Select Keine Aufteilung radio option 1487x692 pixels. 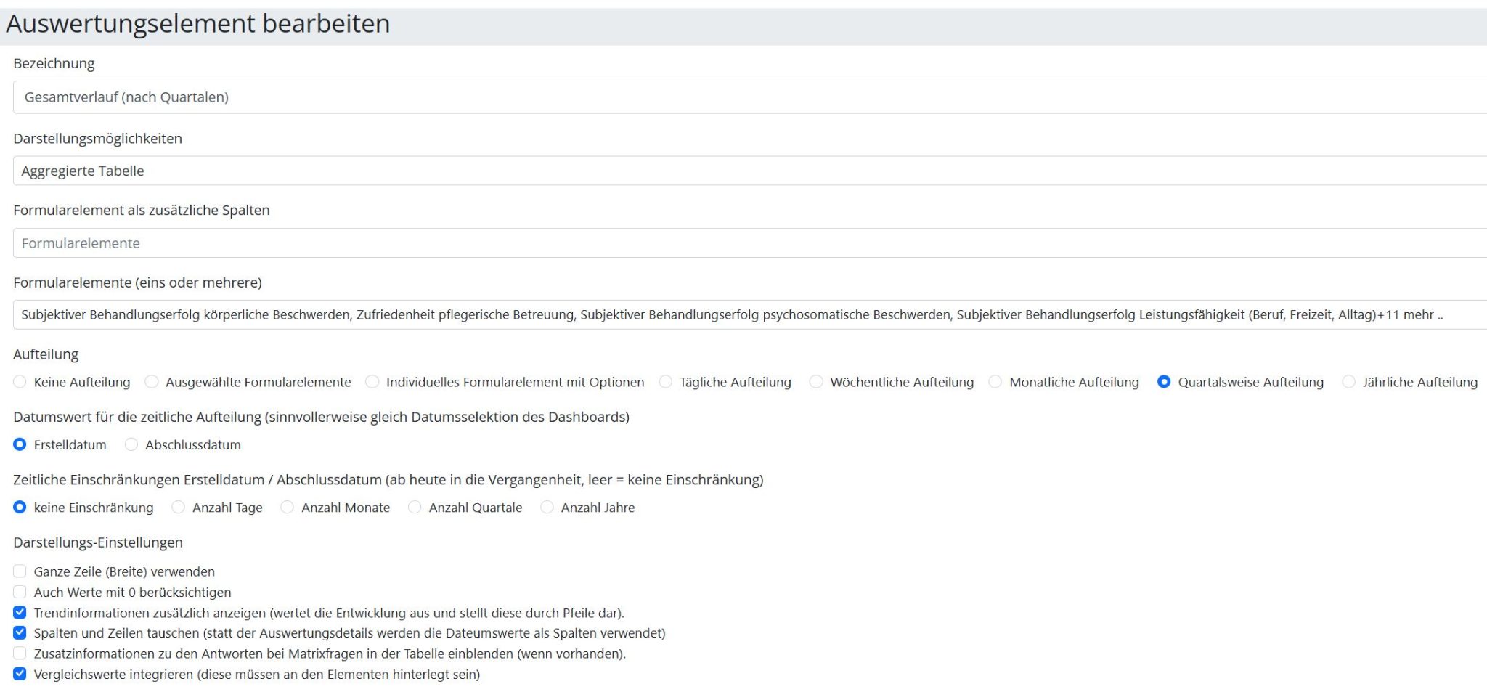pyautogui.click(x=20, y=382)
